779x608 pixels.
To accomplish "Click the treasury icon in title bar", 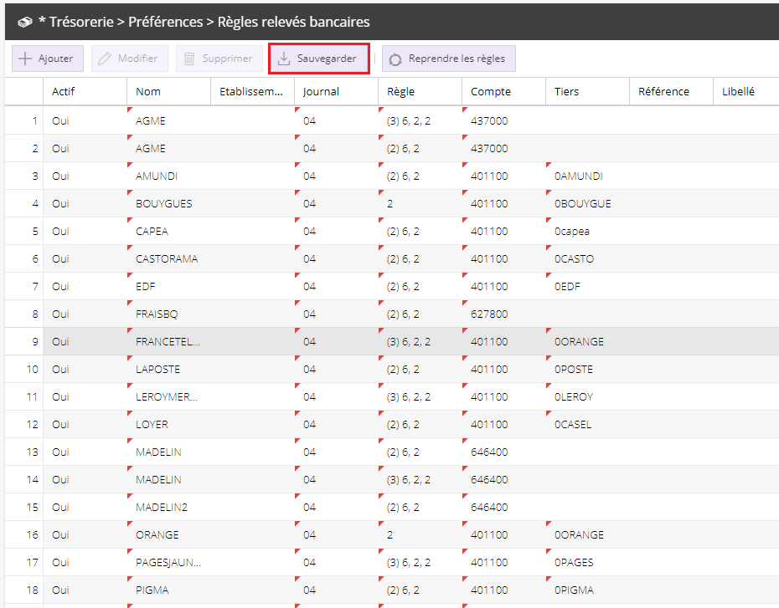I will pos(25,22).
